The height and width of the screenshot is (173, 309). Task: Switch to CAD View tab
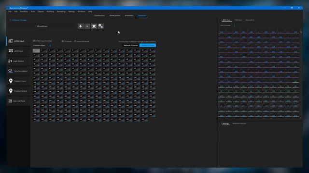coord(238,20)
